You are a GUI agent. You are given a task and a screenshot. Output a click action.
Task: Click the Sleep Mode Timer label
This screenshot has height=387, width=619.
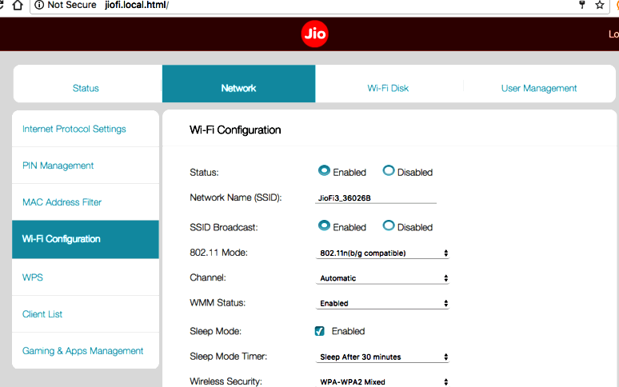point(228,357)
